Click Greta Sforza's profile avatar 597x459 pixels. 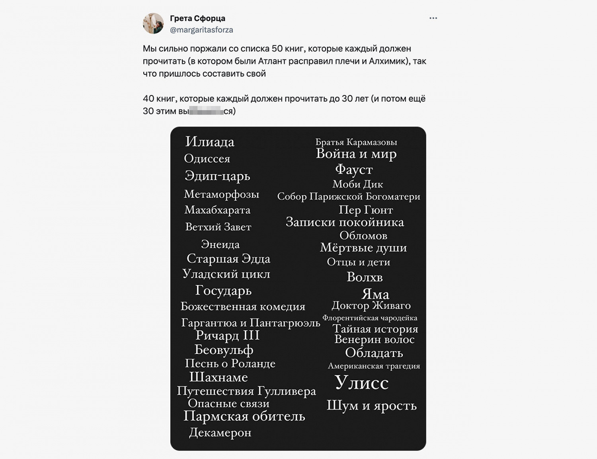[x=153, y=23]
